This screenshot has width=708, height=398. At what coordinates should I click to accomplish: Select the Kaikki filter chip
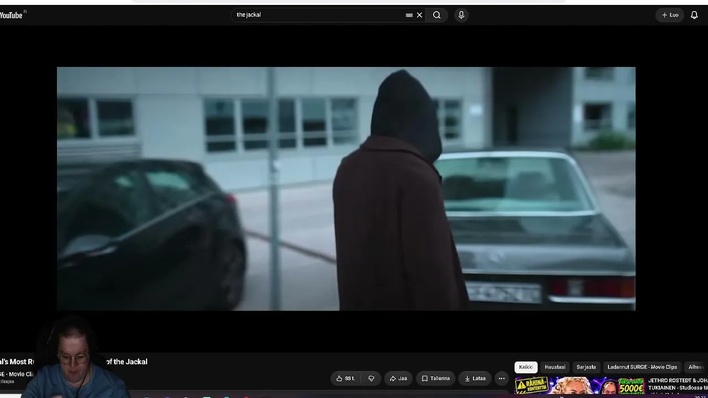(526, 367)
